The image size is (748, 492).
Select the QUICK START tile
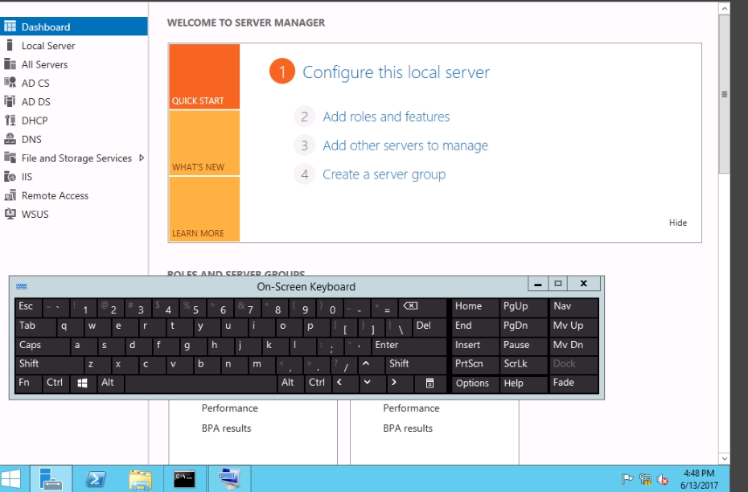204,76
